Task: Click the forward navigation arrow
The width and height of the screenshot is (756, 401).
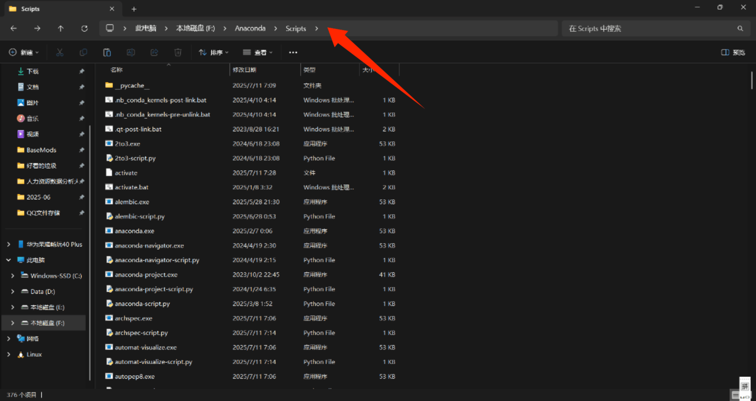Action: tap(37, 28)
